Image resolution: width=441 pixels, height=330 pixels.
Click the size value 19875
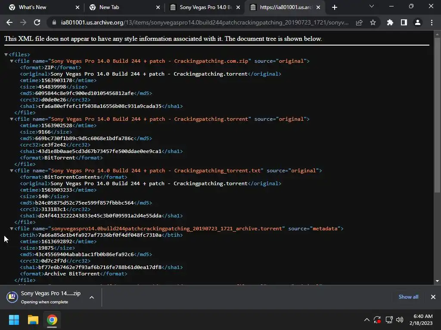tap(46, 248)
